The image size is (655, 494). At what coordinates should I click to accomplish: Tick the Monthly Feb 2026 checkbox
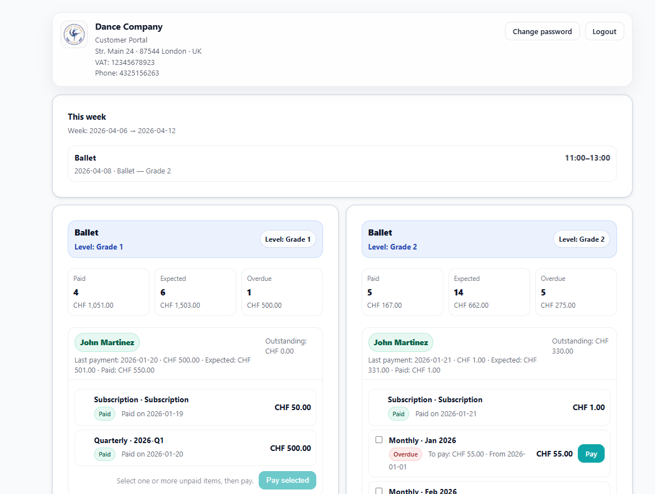tap(379, 491)
